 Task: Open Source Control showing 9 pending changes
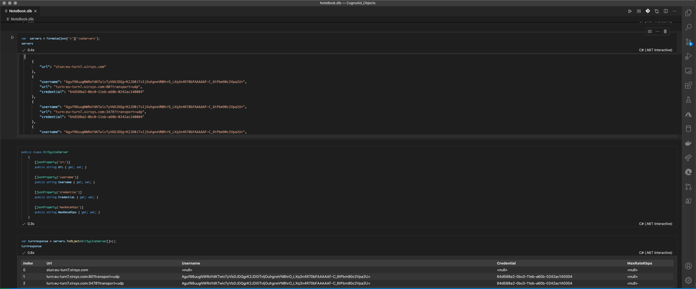[x=689, y=42]
